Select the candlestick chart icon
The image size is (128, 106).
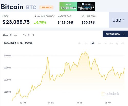coord(33,35)
